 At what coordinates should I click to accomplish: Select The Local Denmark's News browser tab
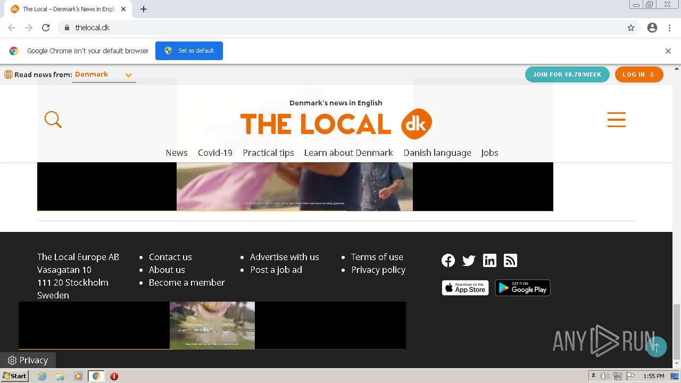pyautogui.click(x=69, y=9)
